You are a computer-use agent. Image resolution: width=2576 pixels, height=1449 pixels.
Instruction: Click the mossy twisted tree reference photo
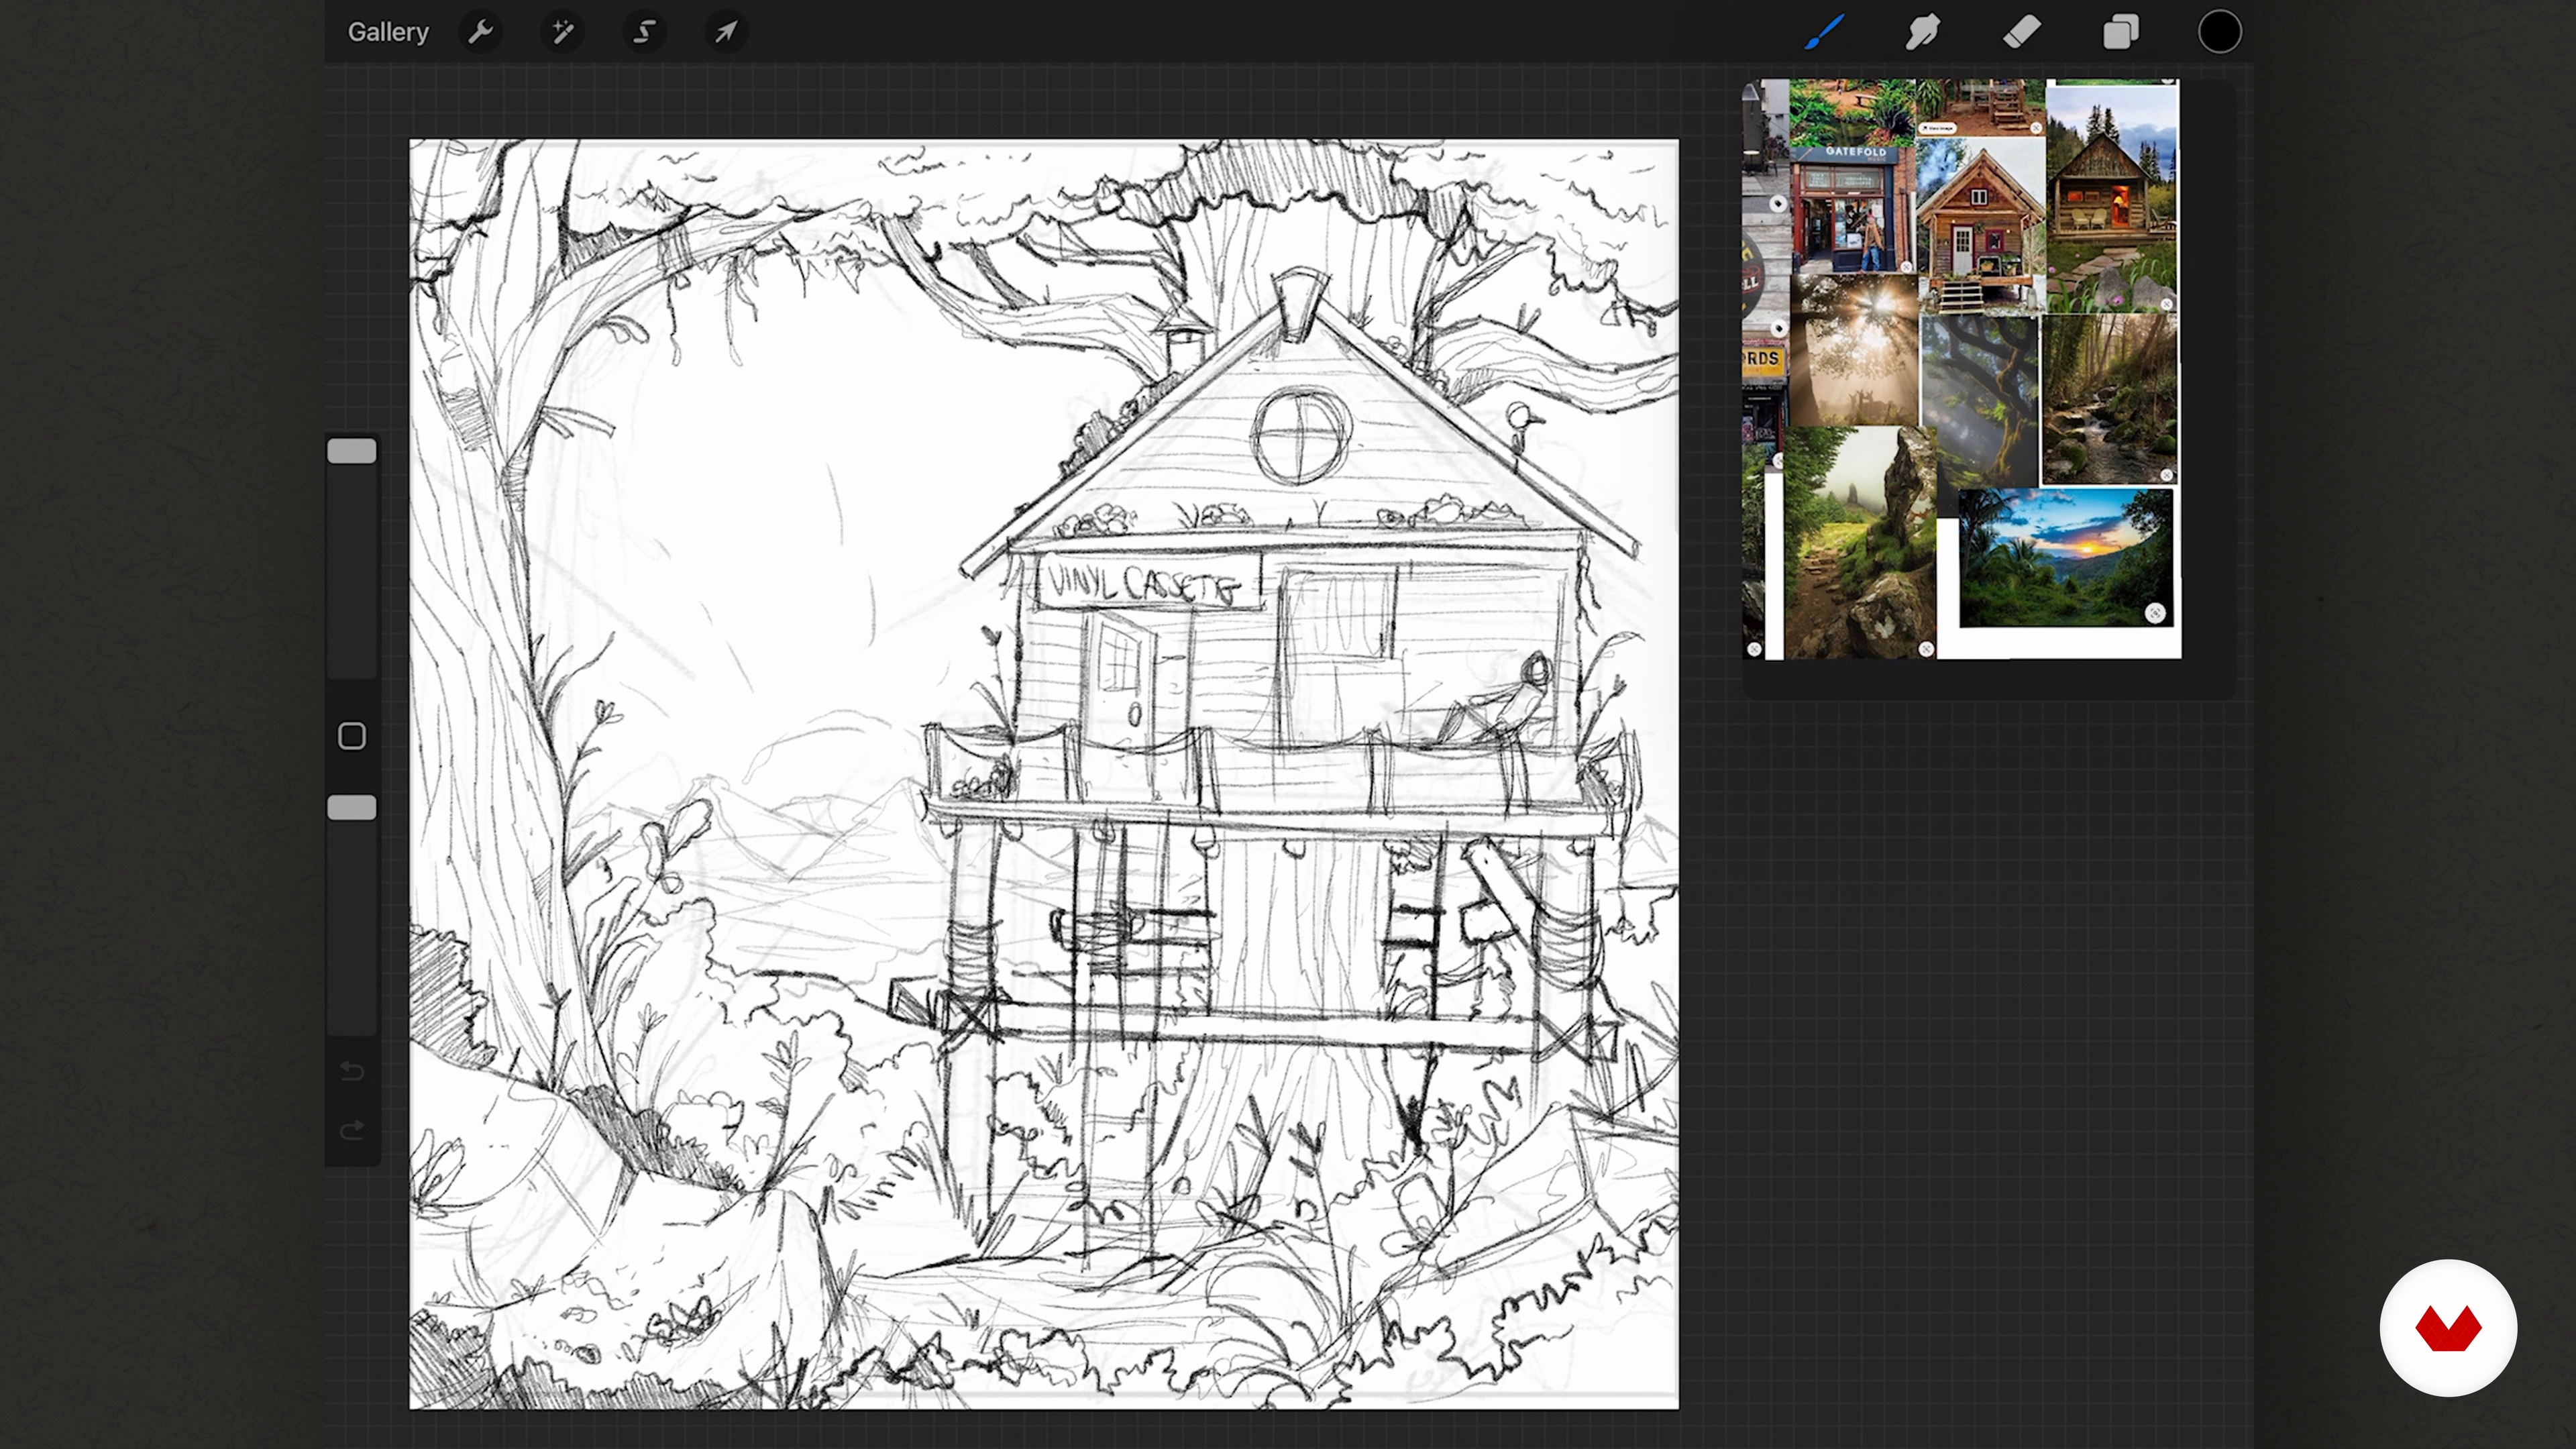point(1980,402)
